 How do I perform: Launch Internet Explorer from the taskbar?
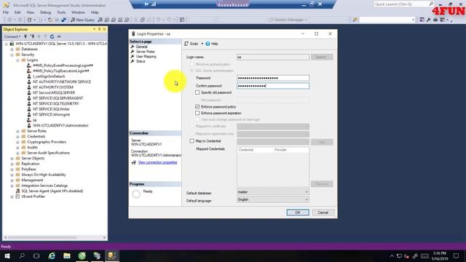(52, 255)
